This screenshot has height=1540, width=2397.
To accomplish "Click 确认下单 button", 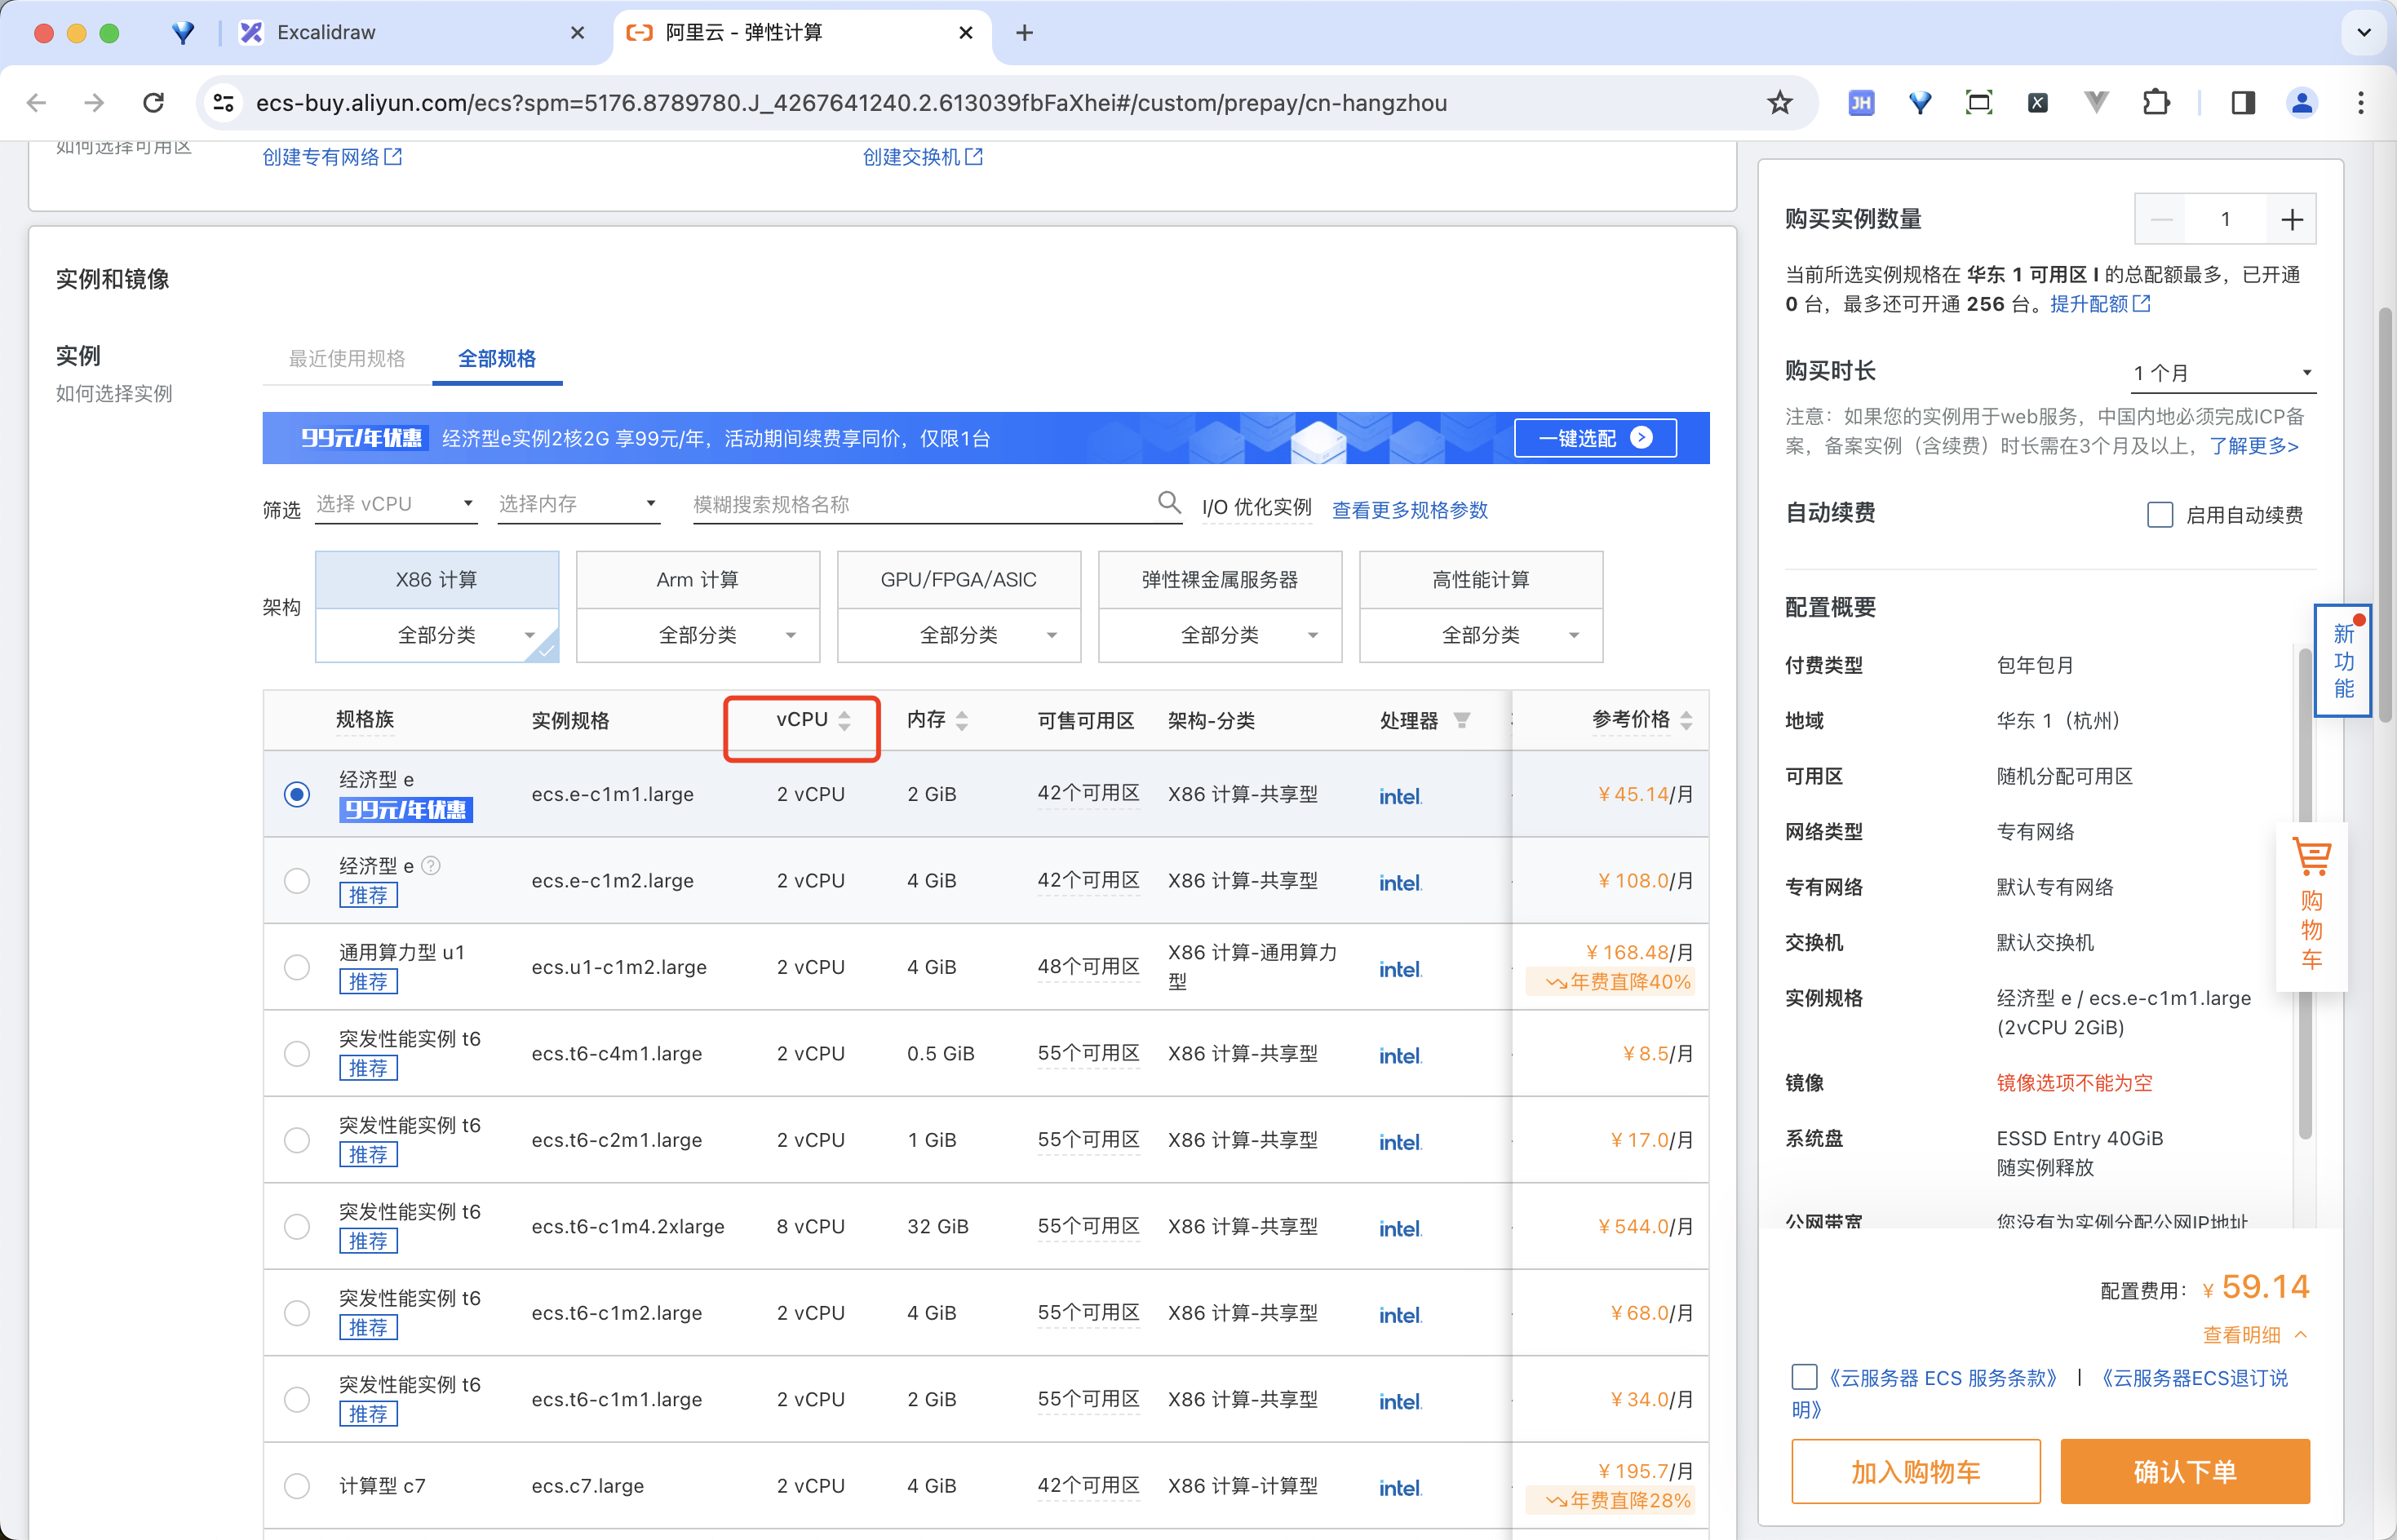I will click(2185, 1471).
